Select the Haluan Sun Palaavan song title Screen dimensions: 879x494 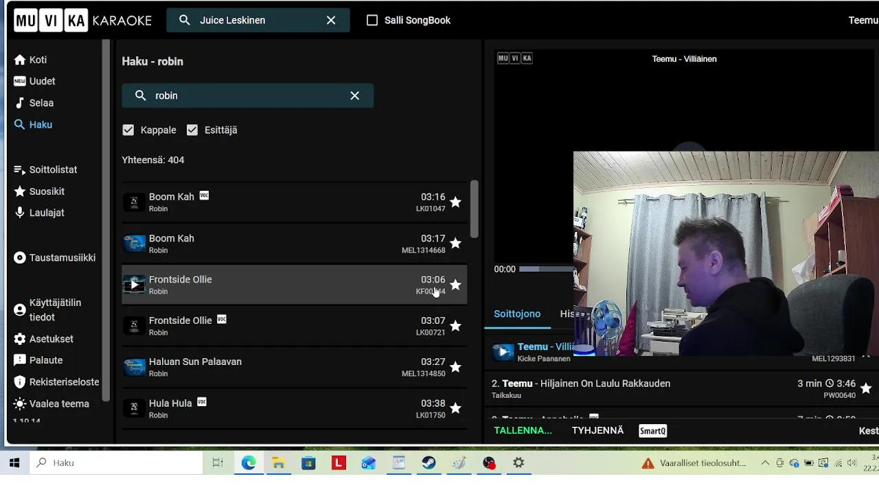pyautogui.click(x=195, y=362)
